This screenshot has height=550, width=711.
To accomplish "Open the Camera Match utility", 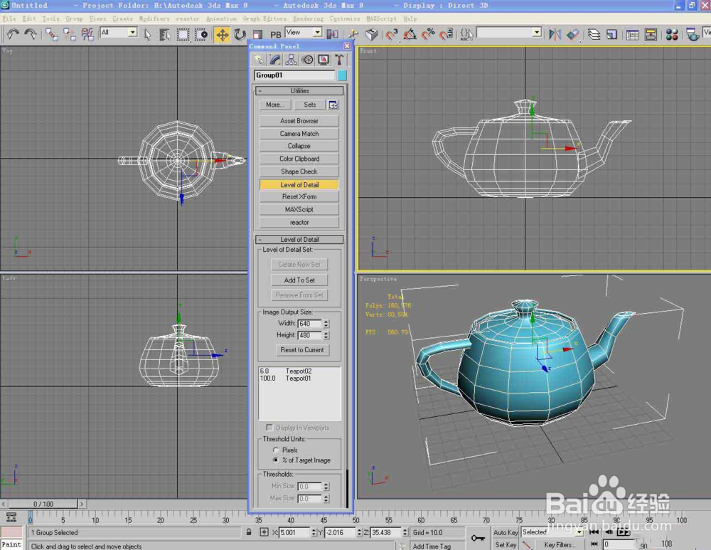I will pos(299,134).
